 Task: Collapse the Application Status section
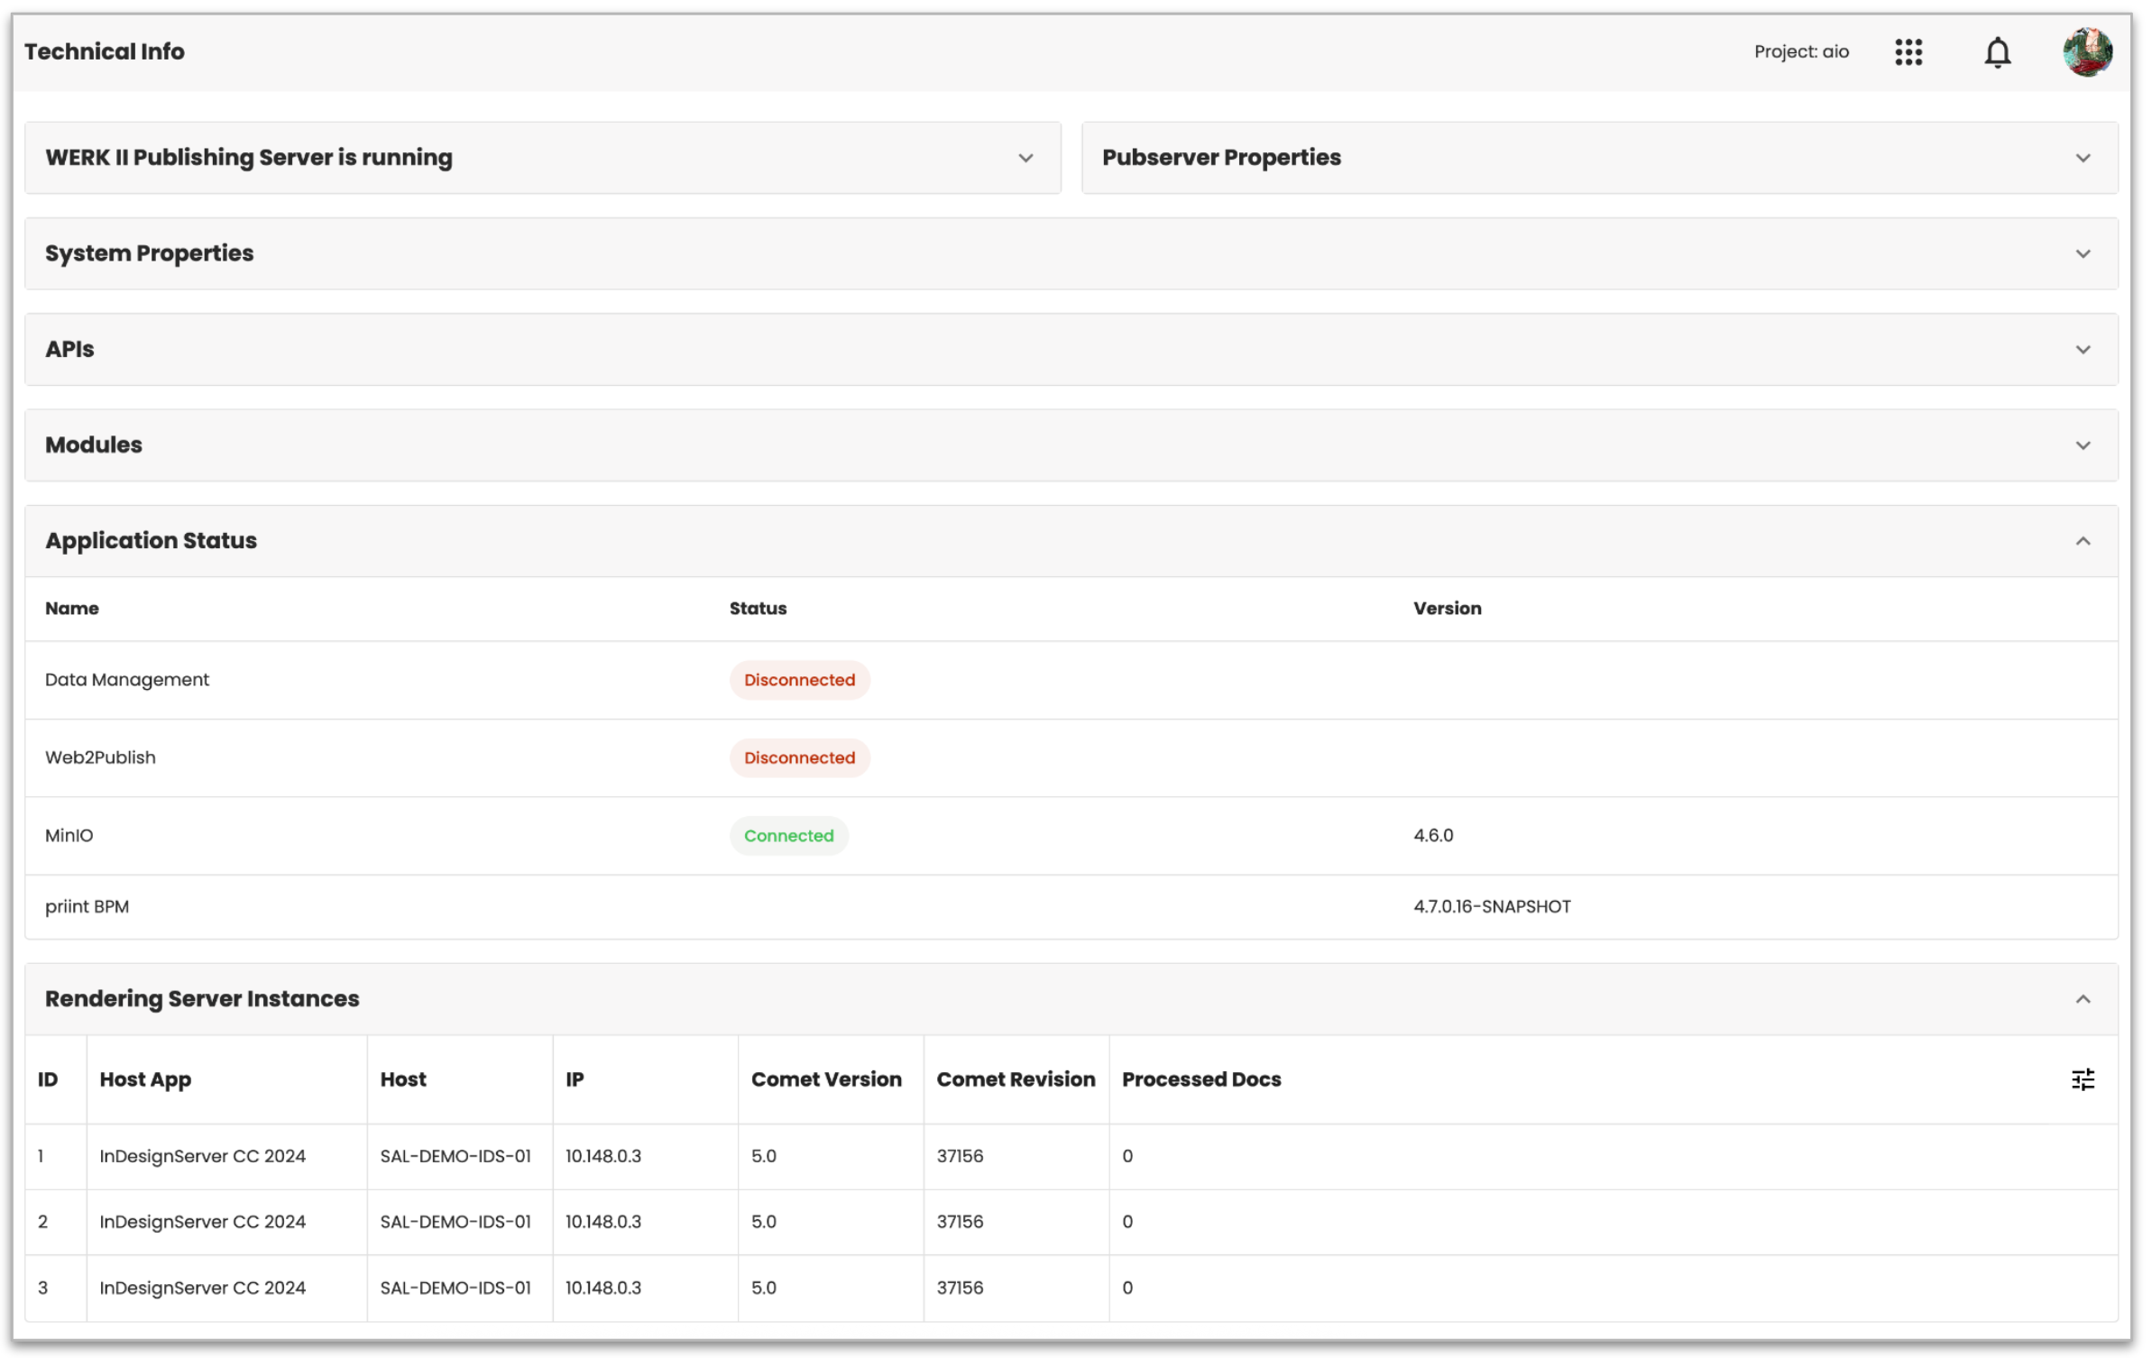point(2082,541)
